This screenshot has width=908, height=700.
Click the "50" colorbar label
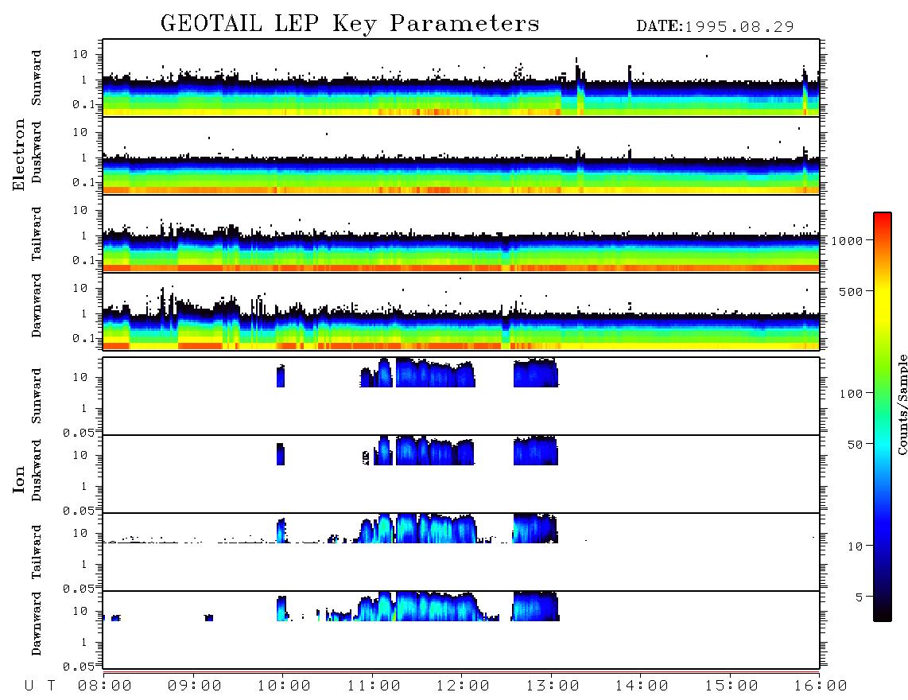(x=855, y=445)
